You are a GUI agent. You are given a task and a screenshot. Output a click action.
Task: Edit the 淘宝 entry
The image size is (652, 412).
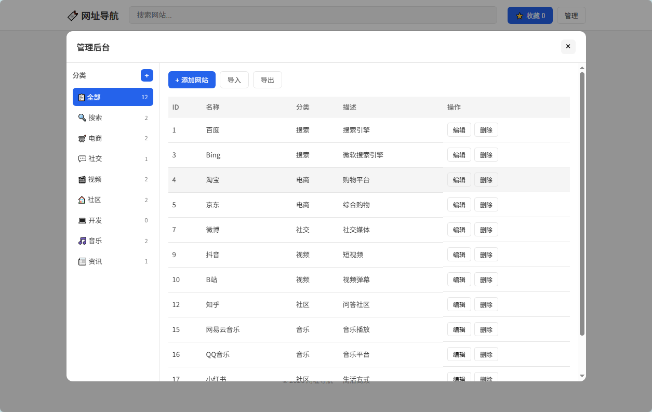click(x=459, y=179)
